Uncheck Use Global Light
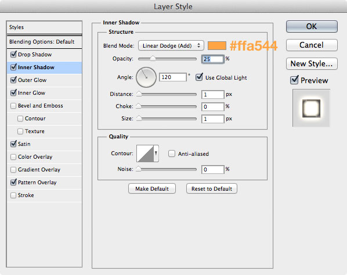The image size is (347, 275). click(x=199, y=77)
